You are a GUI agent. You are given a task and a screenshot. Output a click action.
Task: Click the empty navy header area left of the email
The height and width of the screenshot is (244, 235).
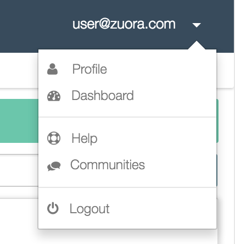click(x=35, y=25)
